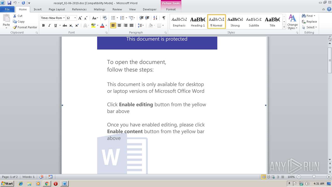Switch to the Insert tab
The image size is (332, 187).
coord(38,9)
